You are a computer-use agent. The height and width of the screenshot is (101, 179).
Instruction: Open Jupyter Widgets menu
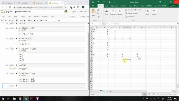45,16
